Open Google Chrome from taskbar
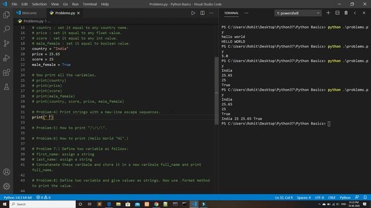 (x=156, y=204)
